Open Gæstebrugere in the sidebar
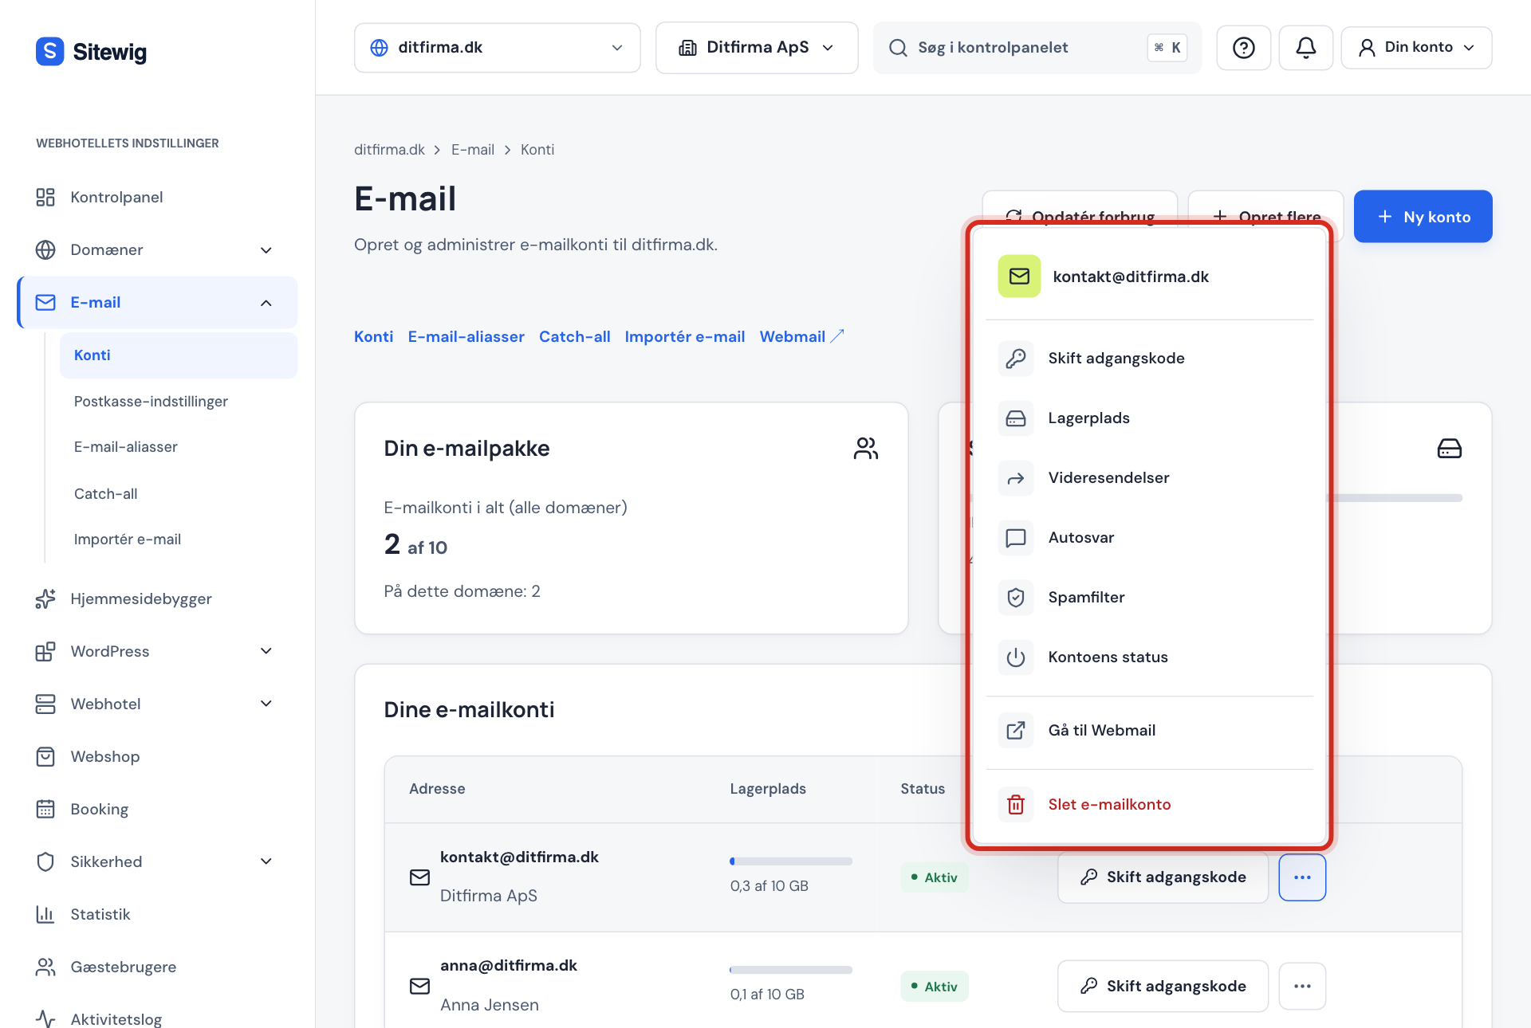Screen dimensions: 1531x1028 (x=157, y=967)
